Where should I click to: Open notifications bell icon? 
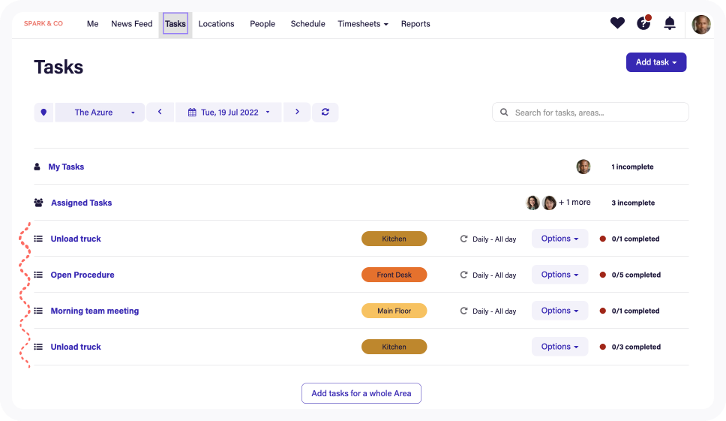pyautogui.click(x=670, y=23)
